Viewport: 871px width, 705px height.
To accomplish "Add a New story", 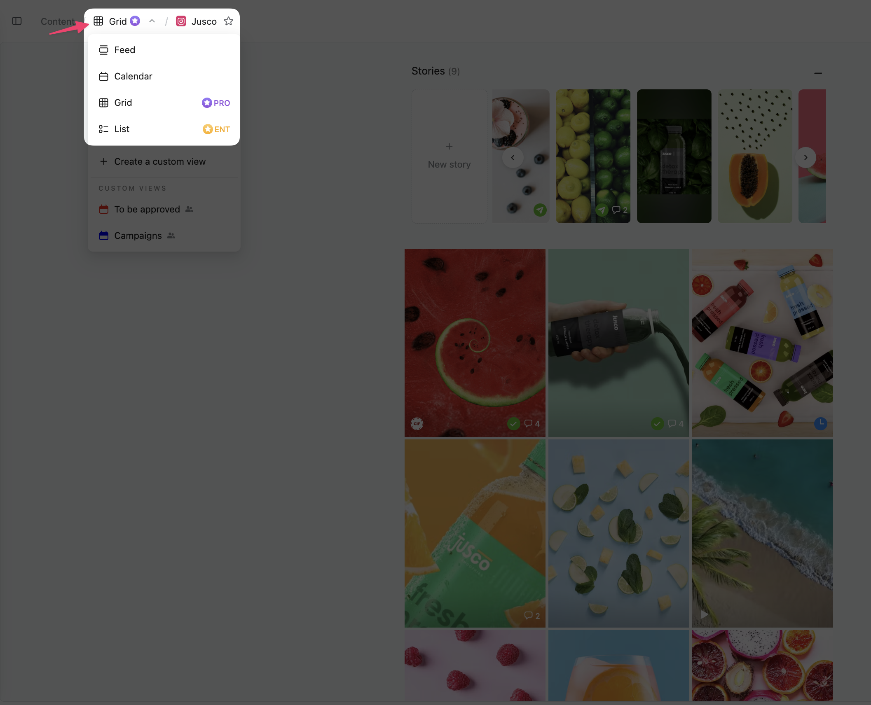I will (x=449, y=156).
